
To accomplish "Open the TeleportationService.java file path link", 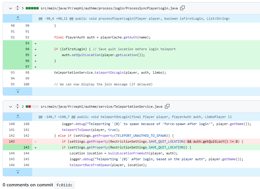I will pyautogui.click(x=101, y=107).
